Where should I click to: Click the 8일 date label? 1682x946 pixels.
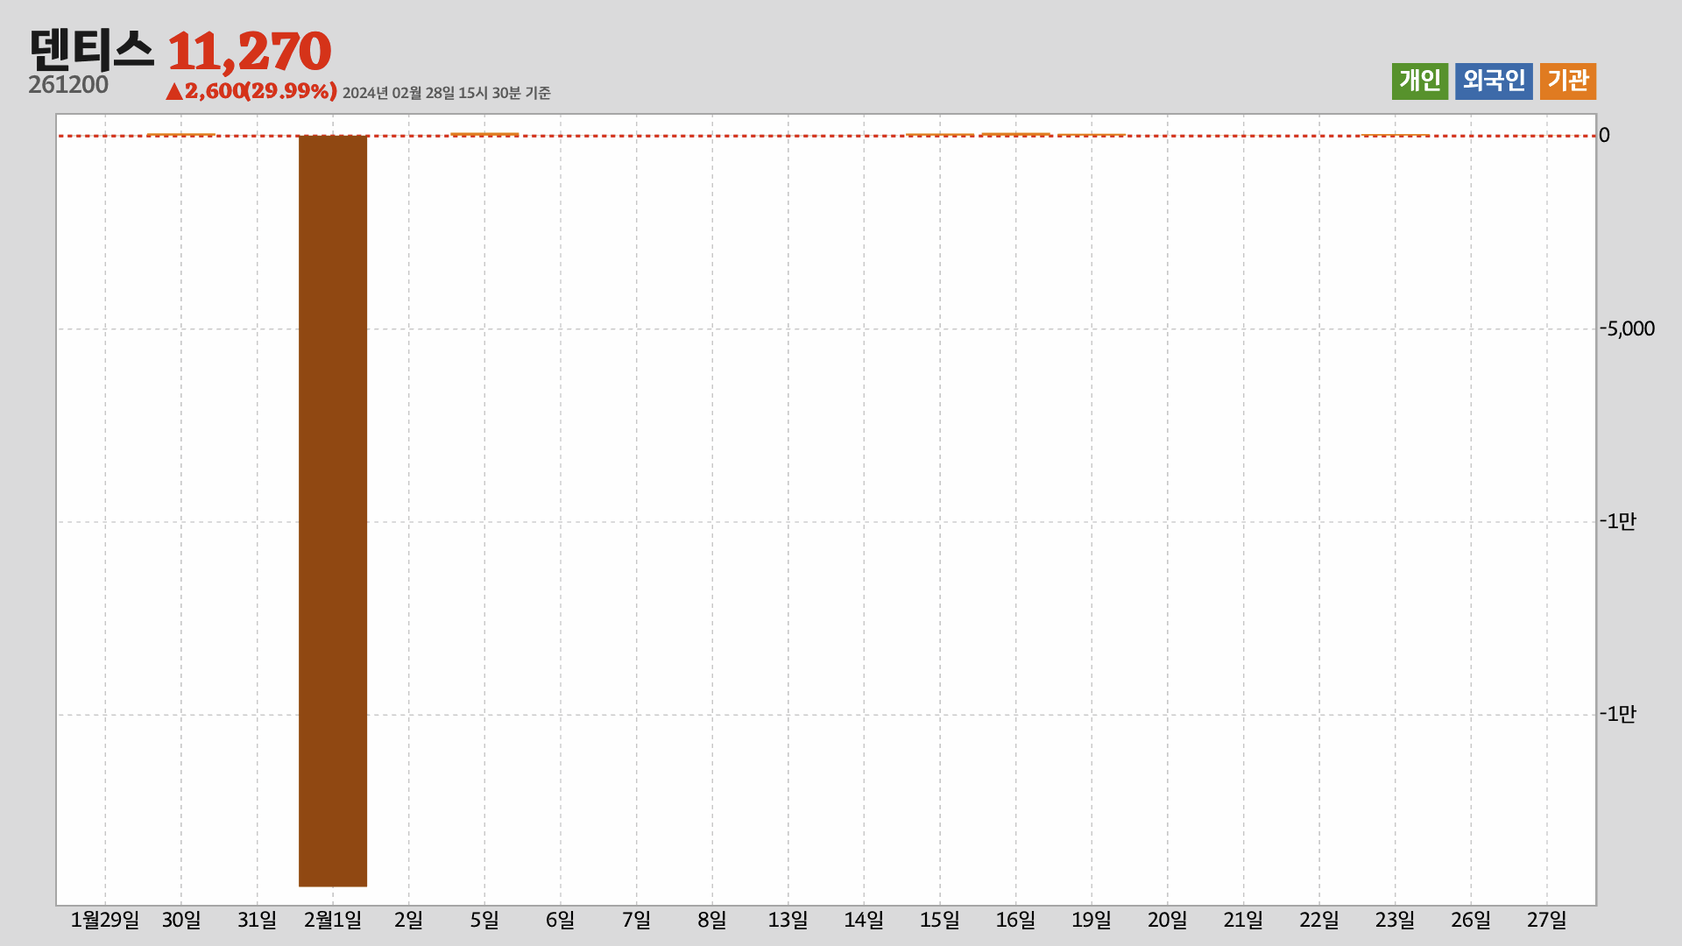[x=712, y=920]
